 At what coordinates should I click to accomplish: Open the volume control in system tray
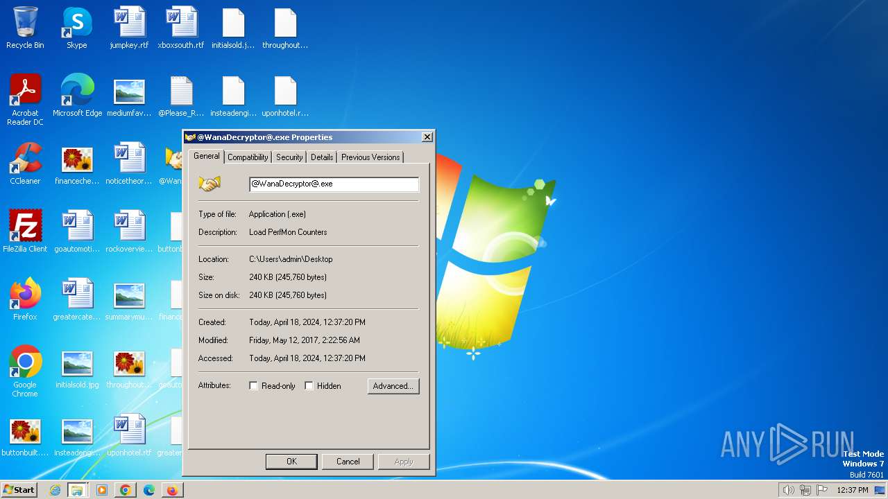[788, 490]
